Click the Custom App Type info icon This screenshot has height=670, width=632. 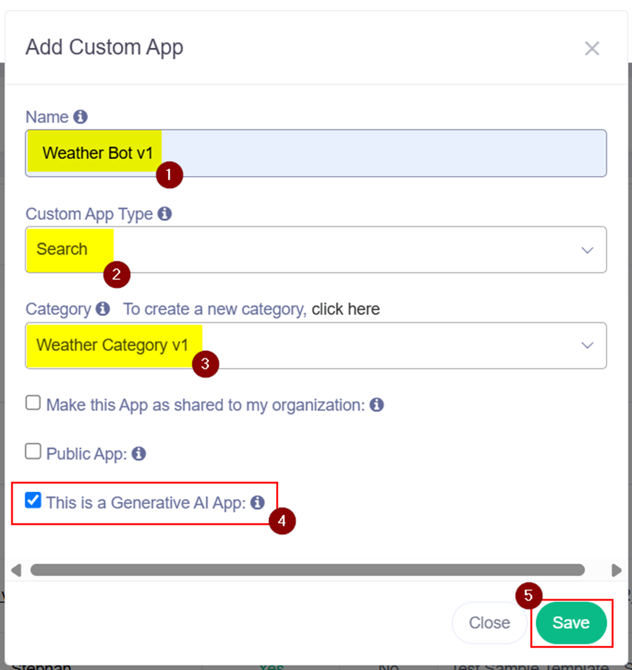(165, 214)
